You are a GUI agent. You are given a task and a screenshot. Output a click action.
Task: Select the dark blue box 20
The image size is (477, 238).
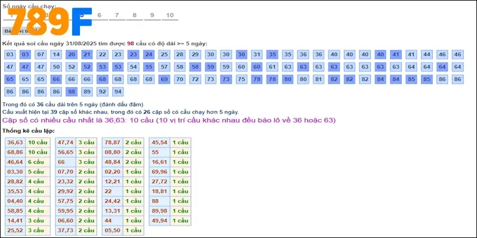[72, 55]
